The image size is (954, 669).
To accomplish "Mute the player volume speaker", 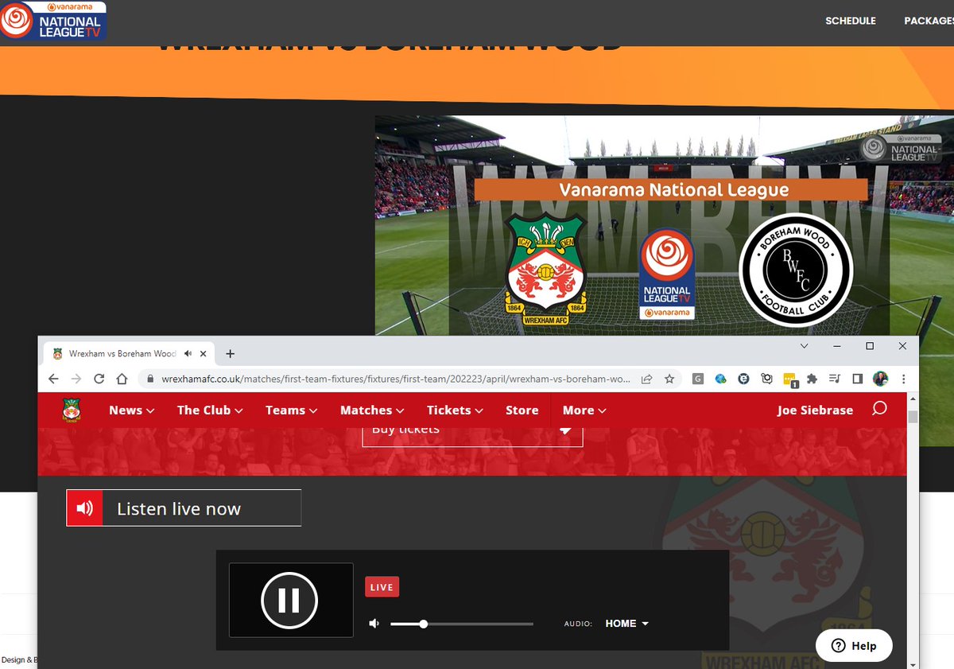I will pos(374,624).
